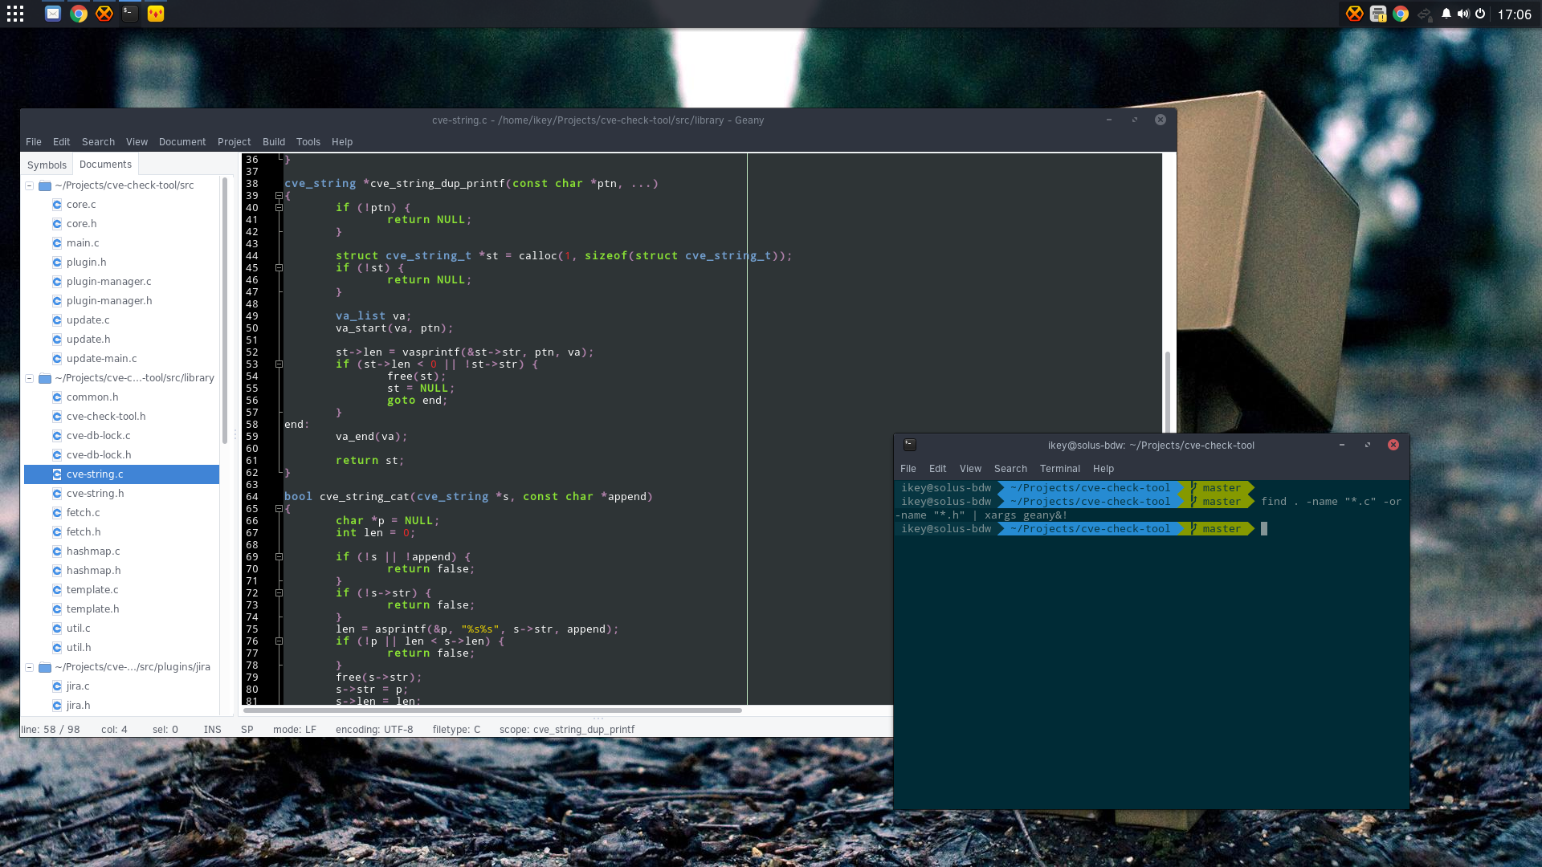Open Chrome from the top panel launcher
The image size is (1542, 867).
click(79, 14)
